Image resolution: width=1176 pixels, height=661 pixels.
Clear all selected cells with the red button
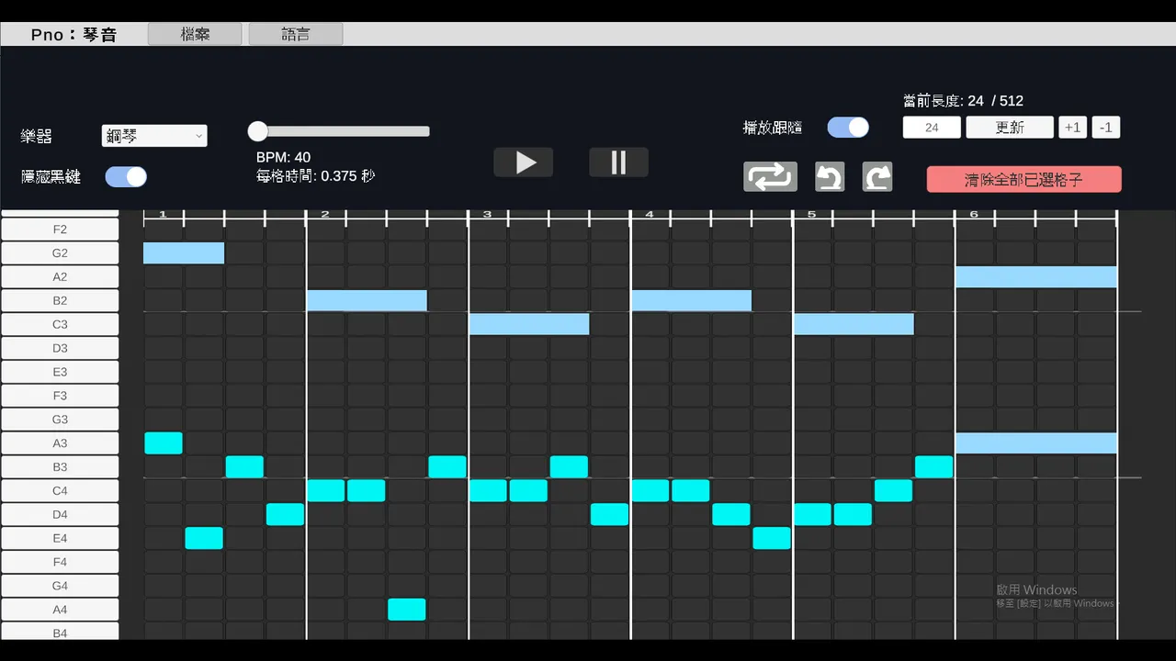[1023, 179]
